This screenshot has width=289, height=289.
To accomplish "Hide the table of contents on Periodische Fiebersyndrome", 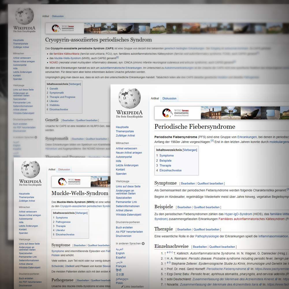I will click(x=190, y=150).
